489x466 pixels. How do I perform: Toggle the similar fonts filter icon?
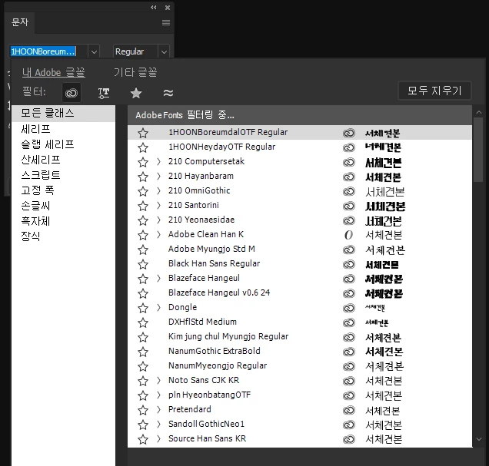[168, 93]
